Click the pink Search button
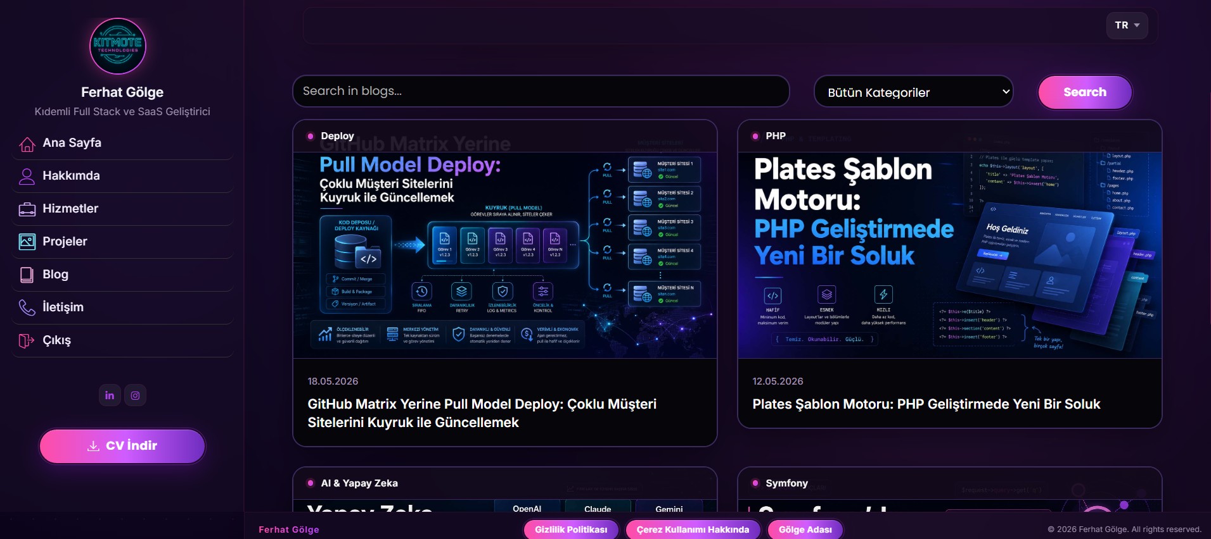1211x539 pixels. pos(1085,92)
